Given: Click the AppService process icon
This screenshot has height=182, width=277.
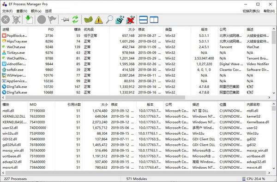Looking at the screenshot, I should tap(4, 81).
